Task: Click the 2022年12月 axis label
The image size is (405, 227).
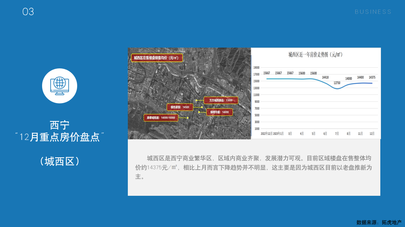Action: (266, 134)
